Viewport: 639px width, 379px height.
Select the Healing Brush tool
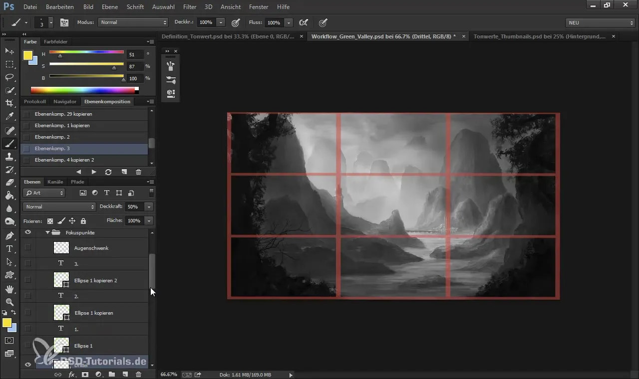[9, 130]
